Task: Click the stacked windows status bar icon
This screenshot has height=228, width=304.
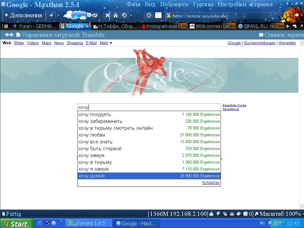Action: point(225,214)
